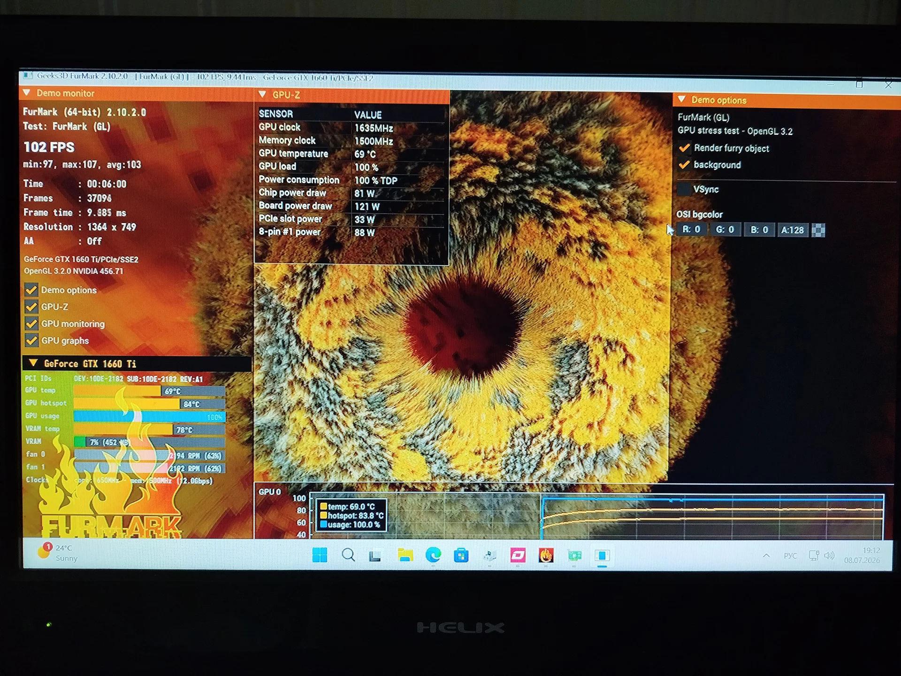Image resolution: width=901 pixels, height=676 pixels.
Task: Collapse the Demo options panel
Action: tap(681, 100)
